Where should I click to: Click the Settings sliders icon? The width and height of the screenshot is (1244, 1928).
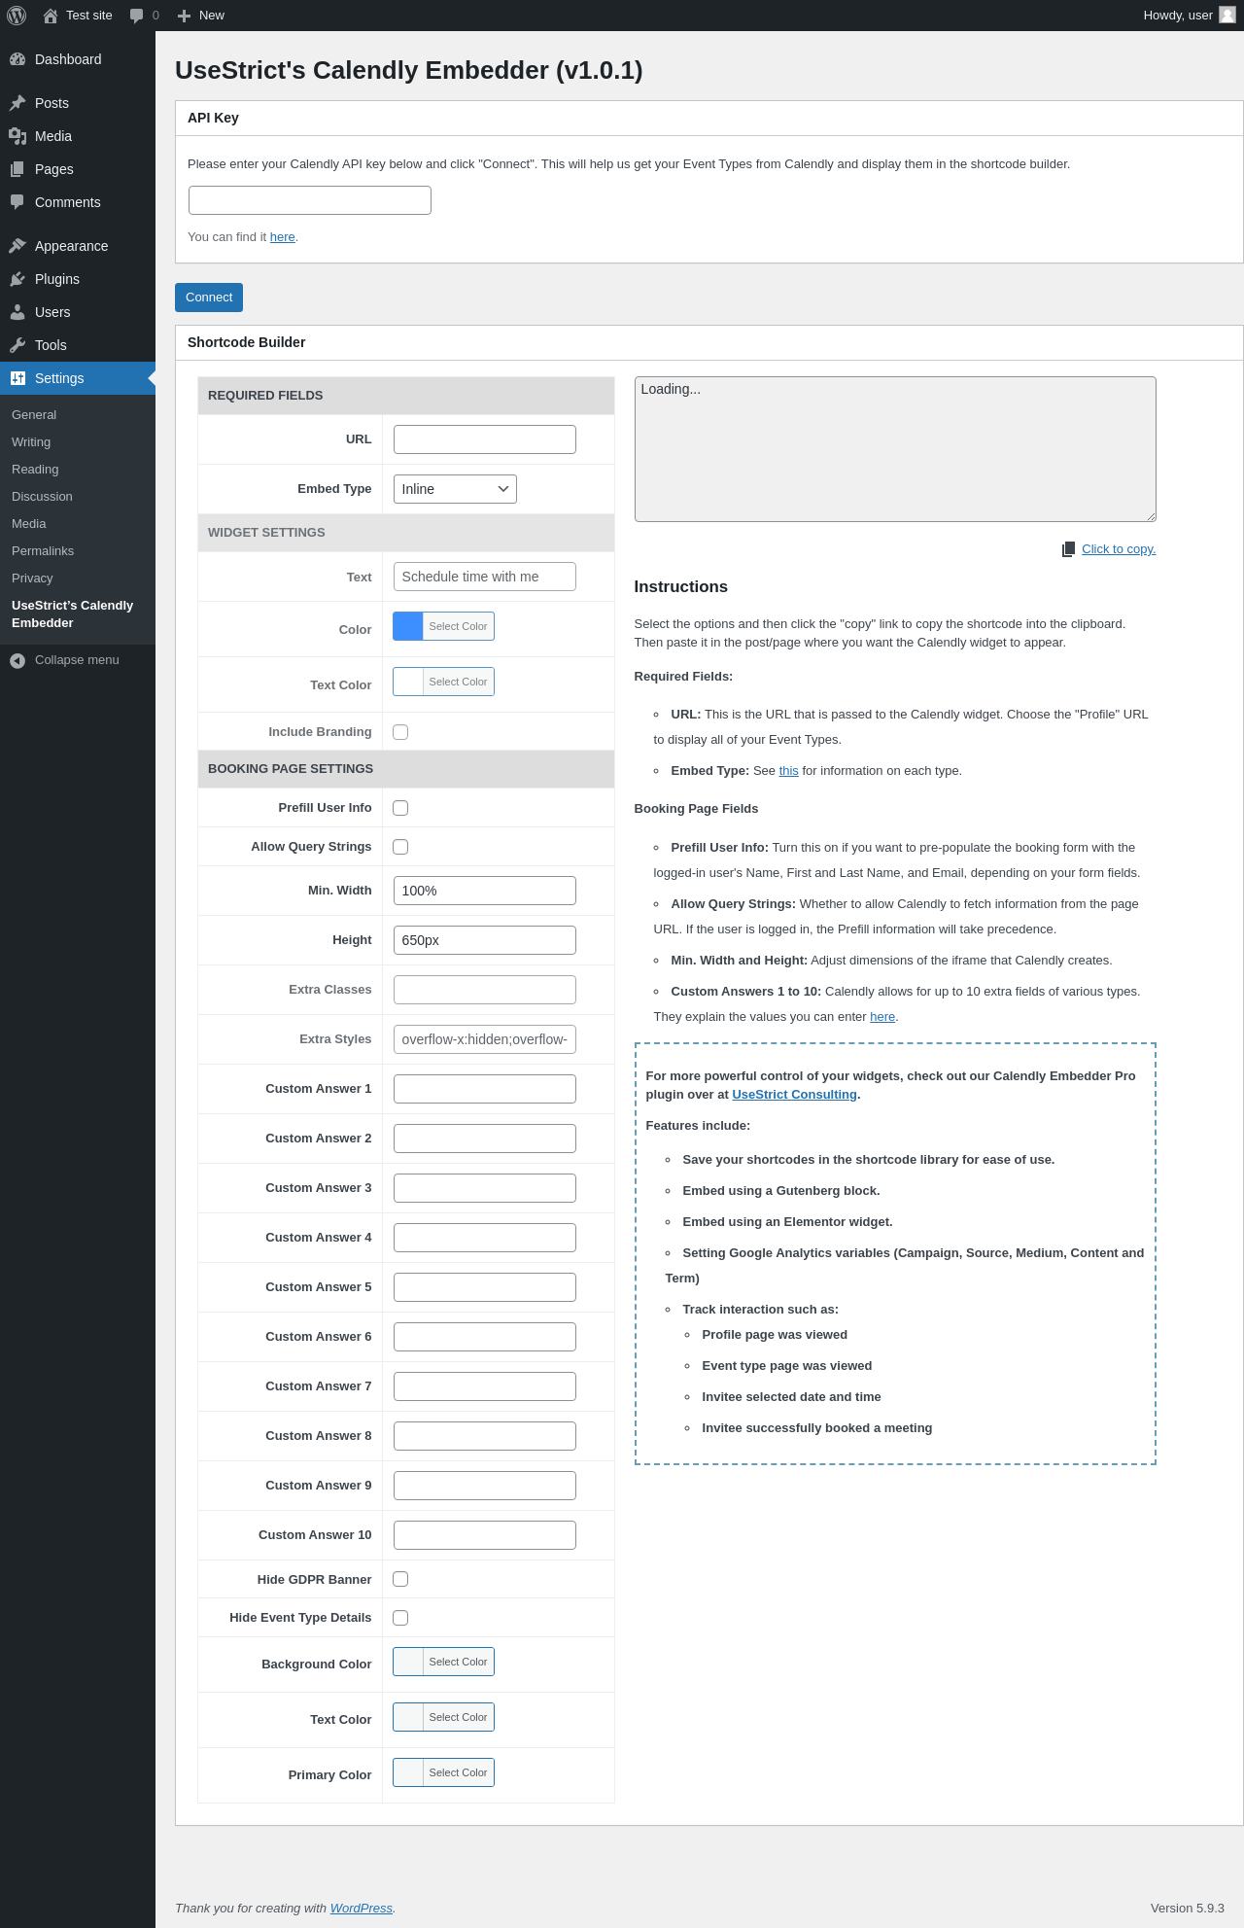(17, 378)
